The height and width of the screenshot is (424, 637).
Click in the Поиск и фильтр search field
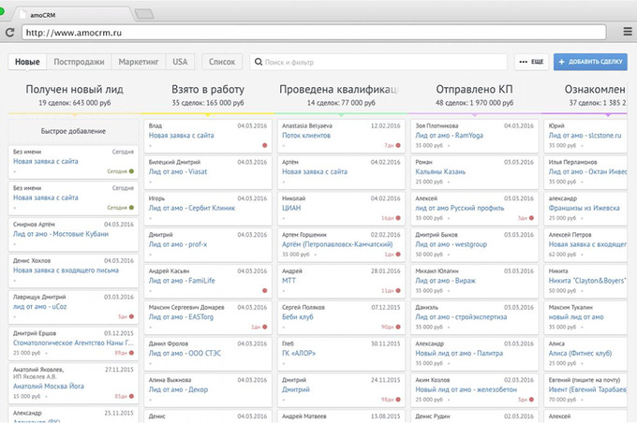pos(379,62)
